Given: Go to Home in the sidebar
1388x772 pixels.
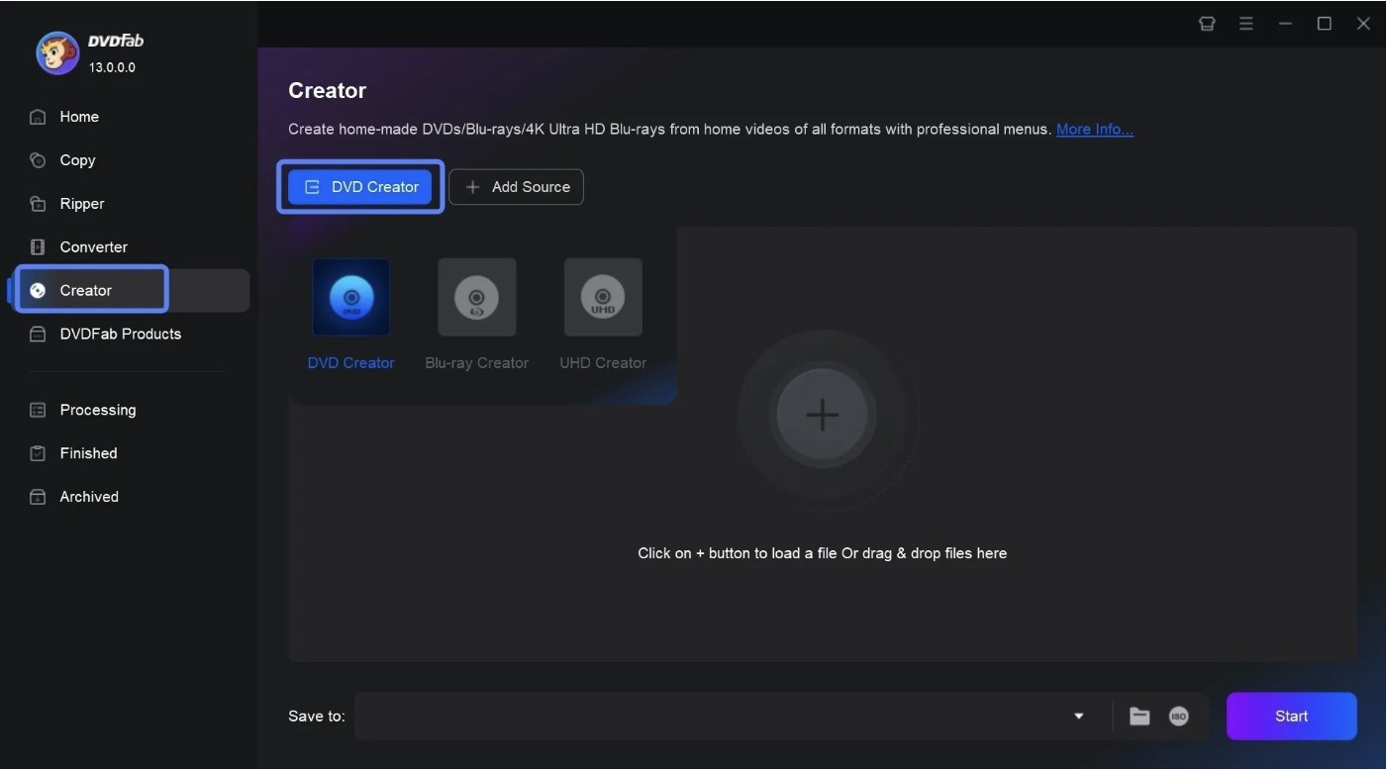Looking at the screenshot, I should (x=79, y=117).
